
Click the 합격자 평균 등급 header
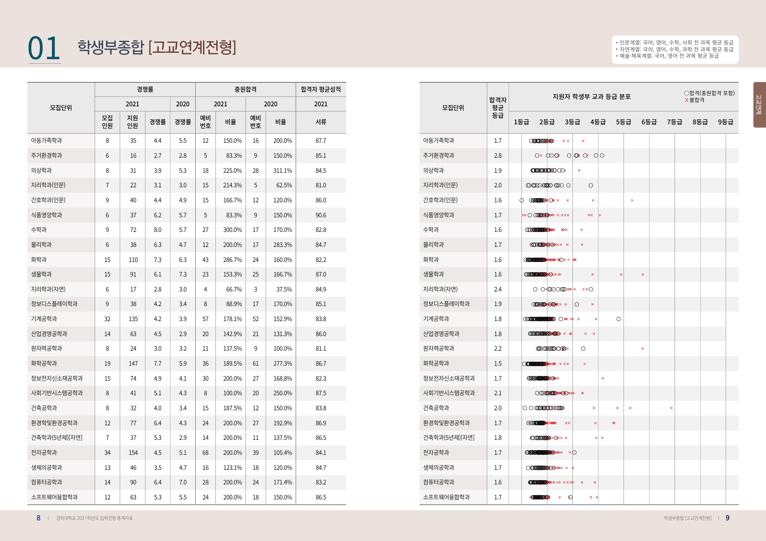[498, 108]
